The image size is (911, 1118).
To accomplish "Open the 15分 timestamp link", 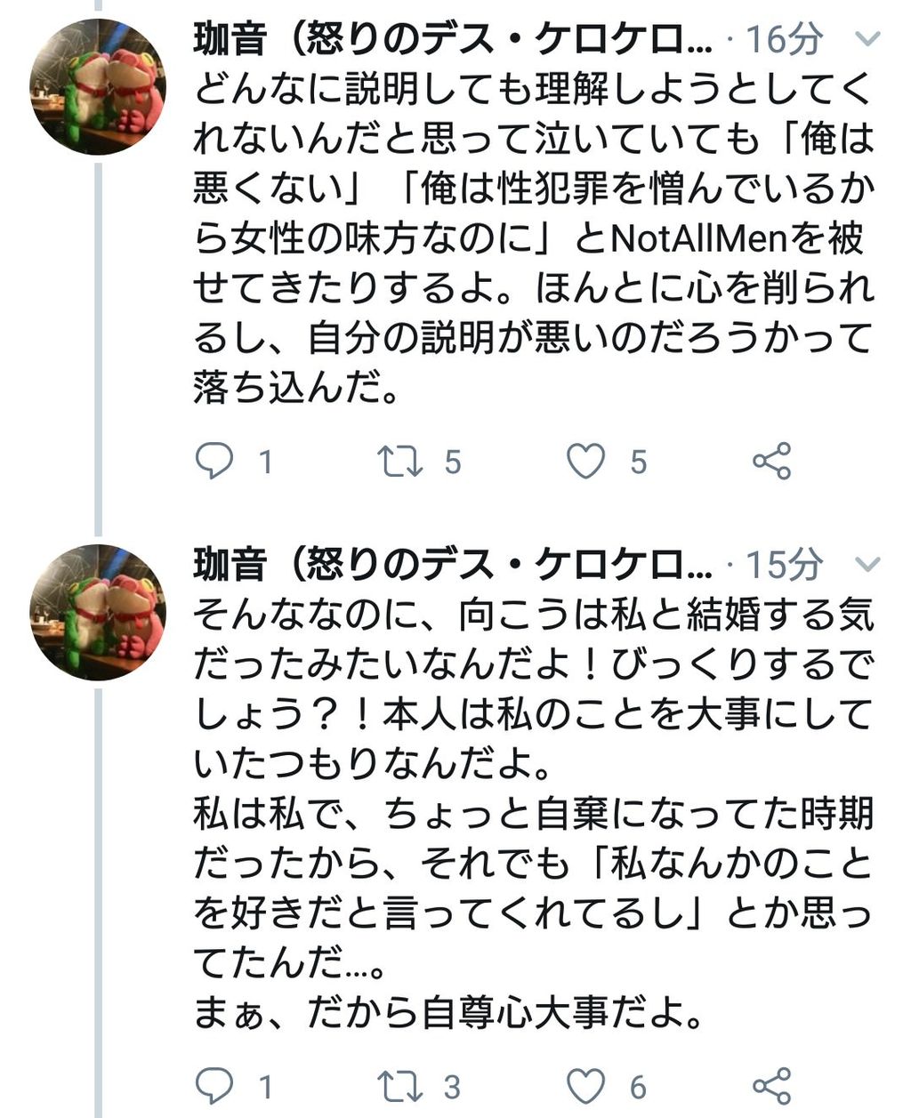I will (784, 564).
